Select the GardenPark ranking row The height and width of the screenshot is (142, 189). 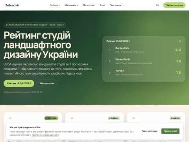tap(144, 50)
